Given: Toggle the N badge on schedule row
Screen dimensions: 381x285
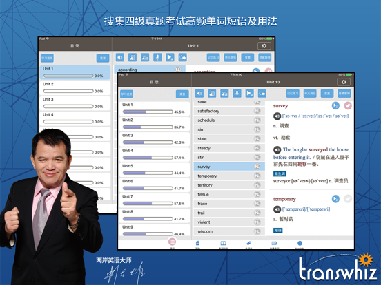Looking at the screenshot, I should click(257, 120).
